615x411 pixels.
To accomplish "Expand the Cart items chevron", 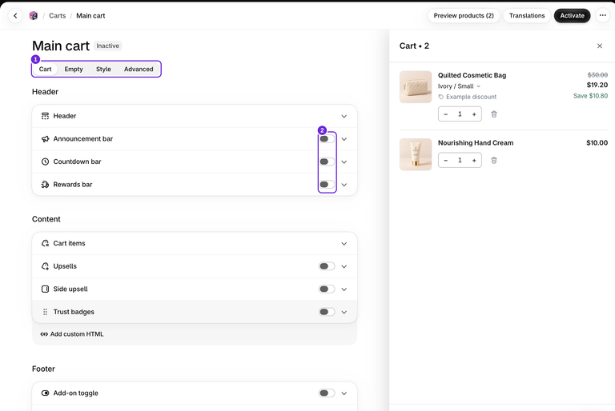I will [344, 244].
